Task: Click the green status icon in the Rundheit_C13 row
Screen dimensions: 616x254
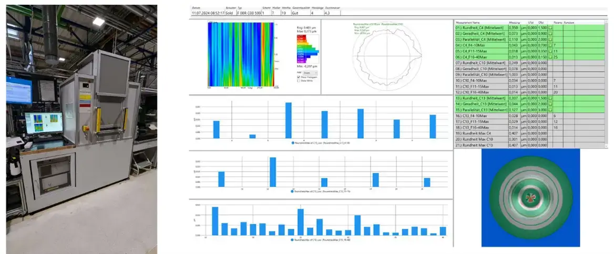Action: (550, 98)
